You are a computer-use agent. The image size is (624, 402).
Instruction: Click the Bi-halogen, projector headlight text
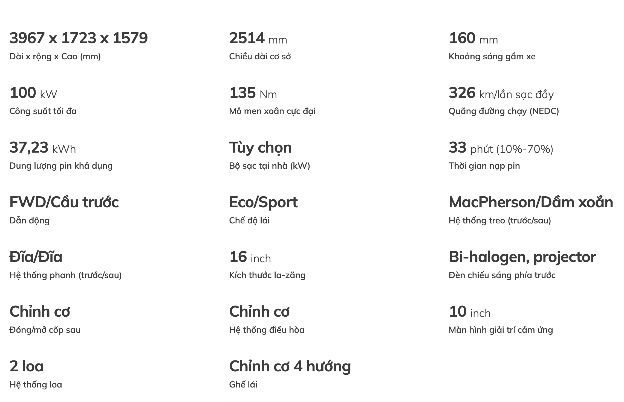[x=522, y=257]
